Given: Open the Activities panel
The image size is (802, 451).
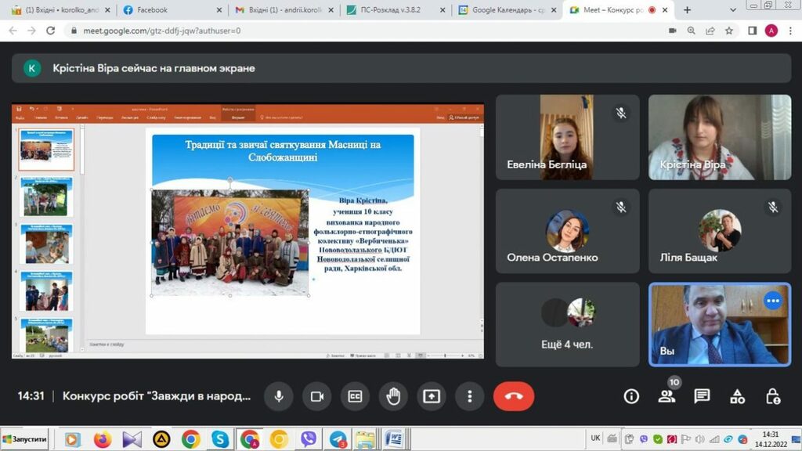Looking at the screenshot, I should [737, 396].
